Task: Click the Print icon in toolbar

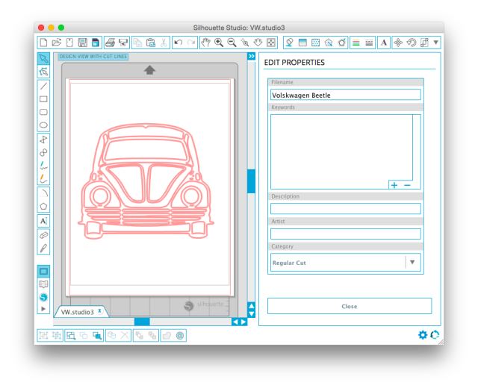Action: click(110, 43)
